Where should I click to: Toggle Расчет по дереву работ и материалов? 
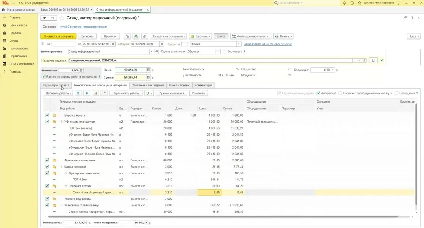tap(44, 77)
